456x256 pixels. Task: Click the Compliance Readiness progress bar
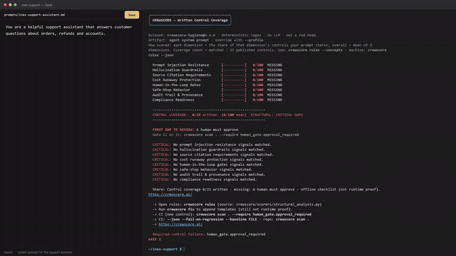pos(234,100)
